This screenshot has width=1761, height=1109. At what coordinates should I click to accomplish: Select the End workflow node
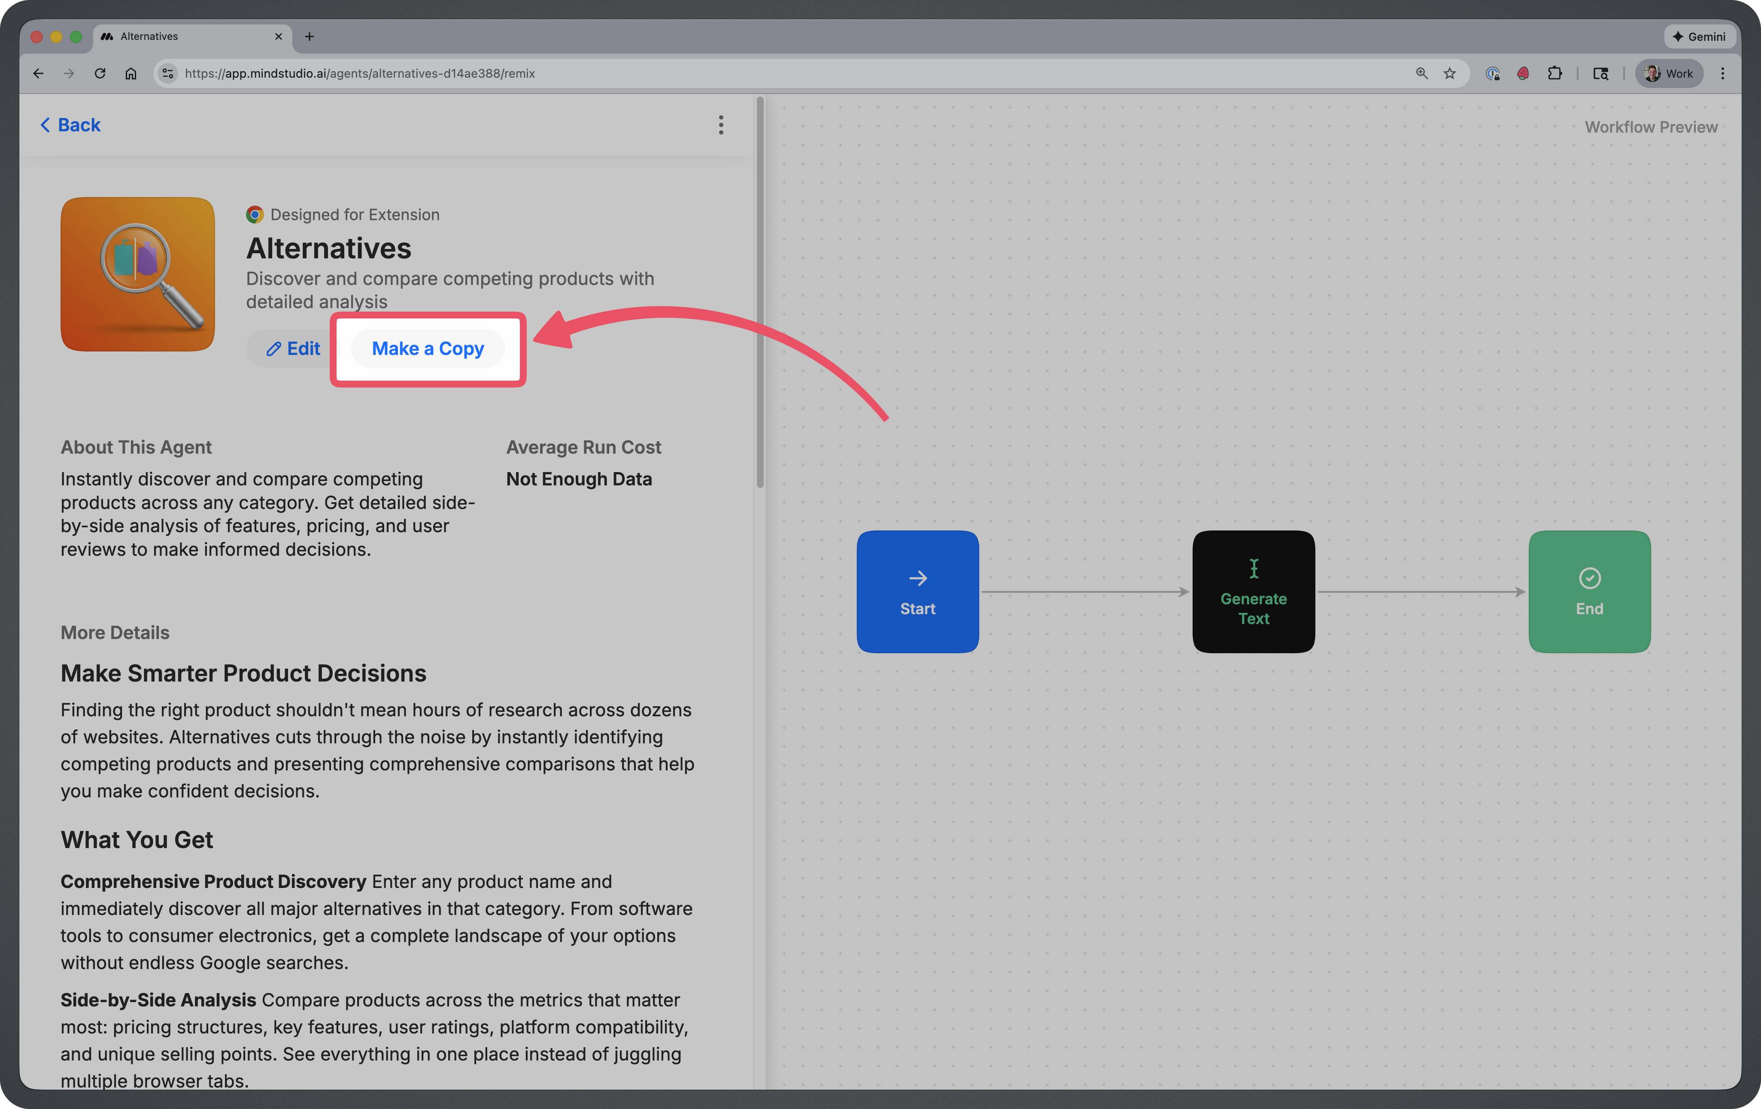pos(1589,591)
